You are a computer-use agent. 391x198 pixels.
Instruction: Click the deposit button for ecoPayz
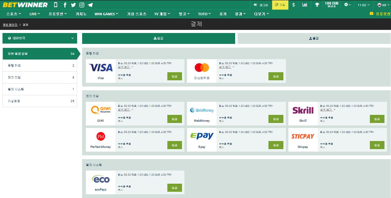(x=175, y=188)
